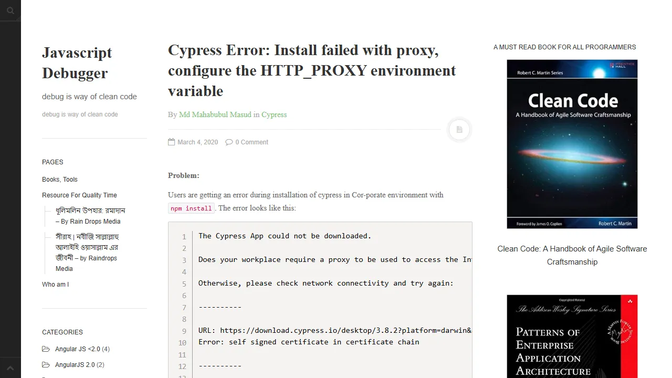Click Patterns of Enterprise Application Architecture cover
Viewport: 672px width, 378px height.
(x=572, y=336)
